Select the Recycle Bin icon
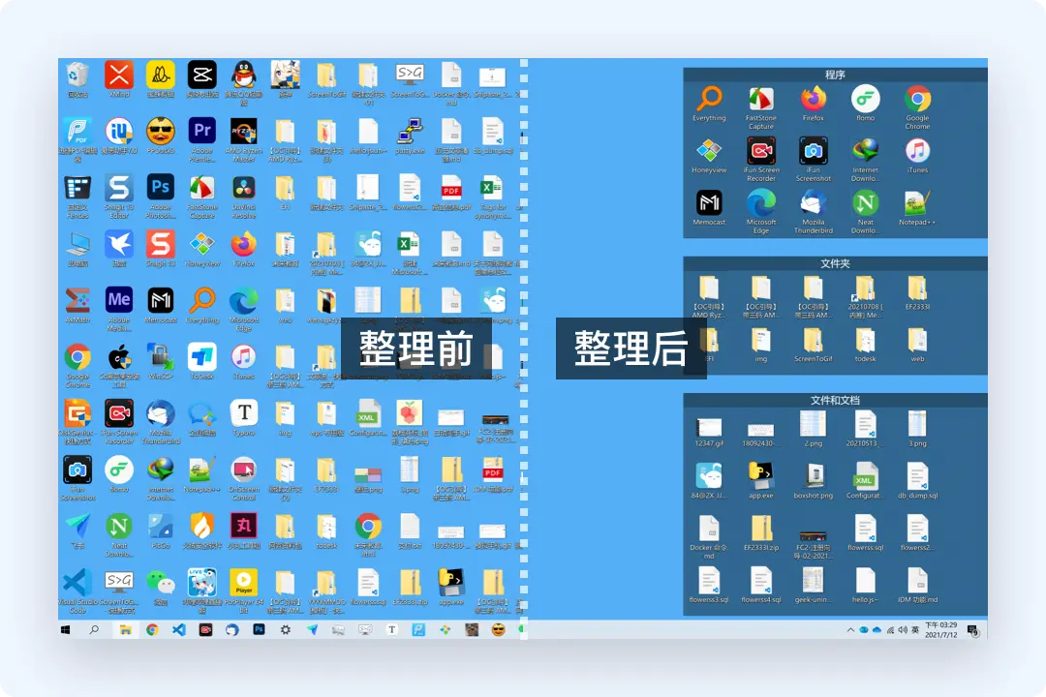 [x=77, y=75]
